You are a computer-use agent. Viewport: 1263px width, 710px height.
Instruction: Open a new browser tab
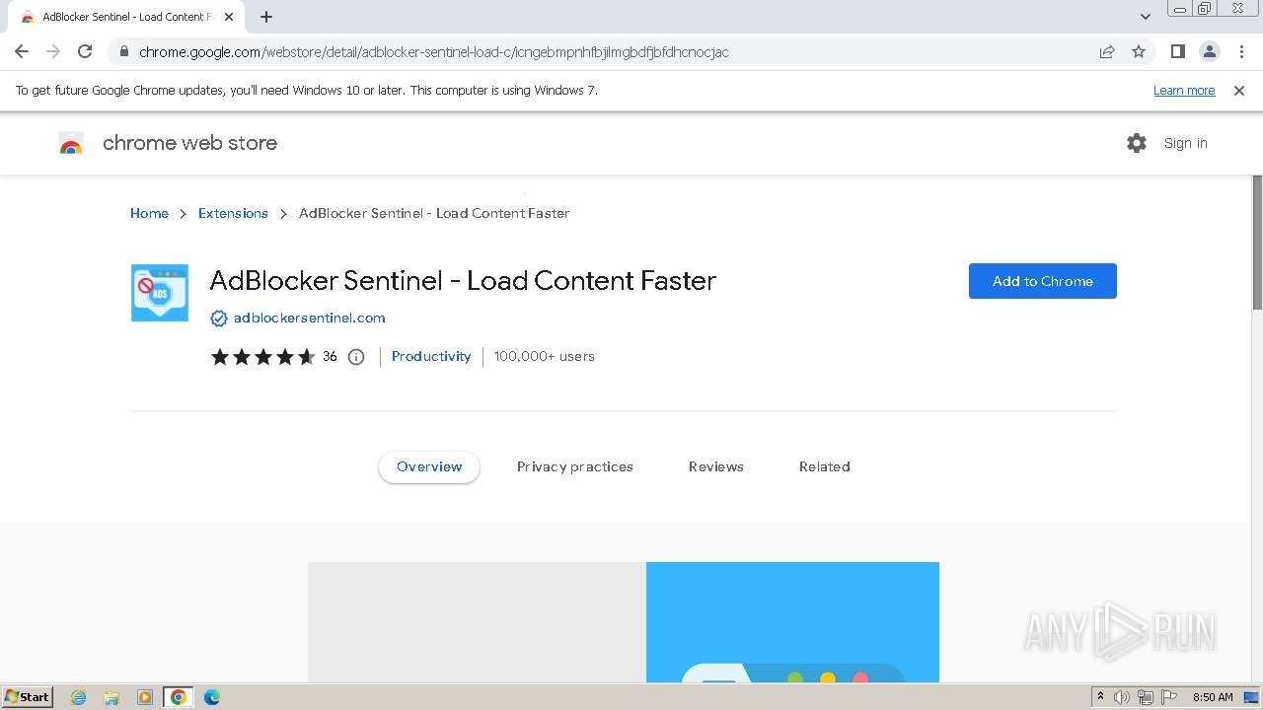(266, 17)
